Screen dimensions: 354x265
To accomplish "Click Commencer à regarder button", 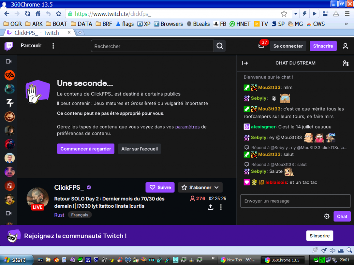I will (85, 149).
